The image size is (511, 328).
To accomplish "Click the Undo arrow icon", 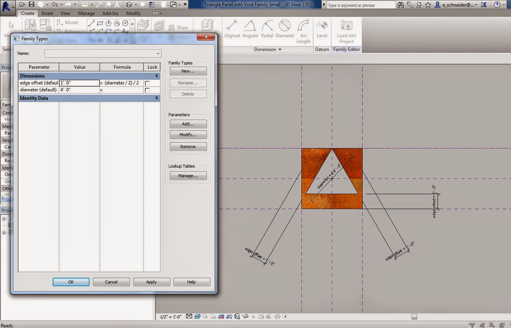I will click(x=54, y=5).
